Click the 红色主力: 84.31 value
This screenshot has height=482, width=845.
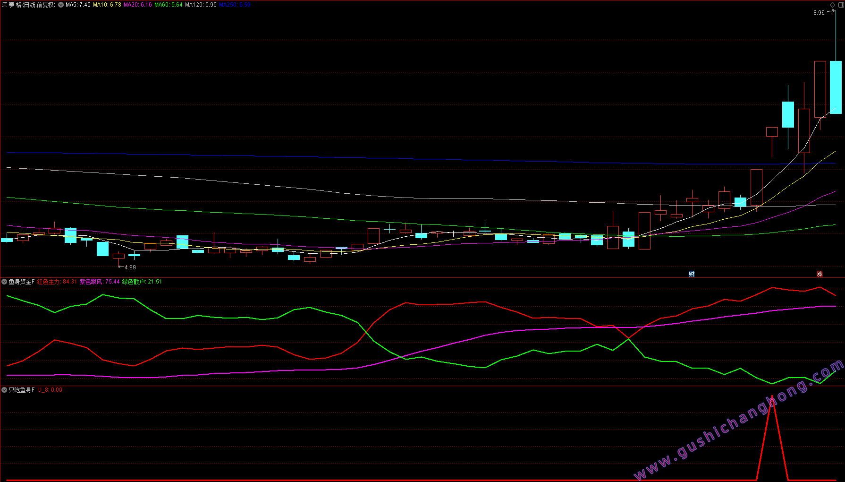click(x=57, y=282)
